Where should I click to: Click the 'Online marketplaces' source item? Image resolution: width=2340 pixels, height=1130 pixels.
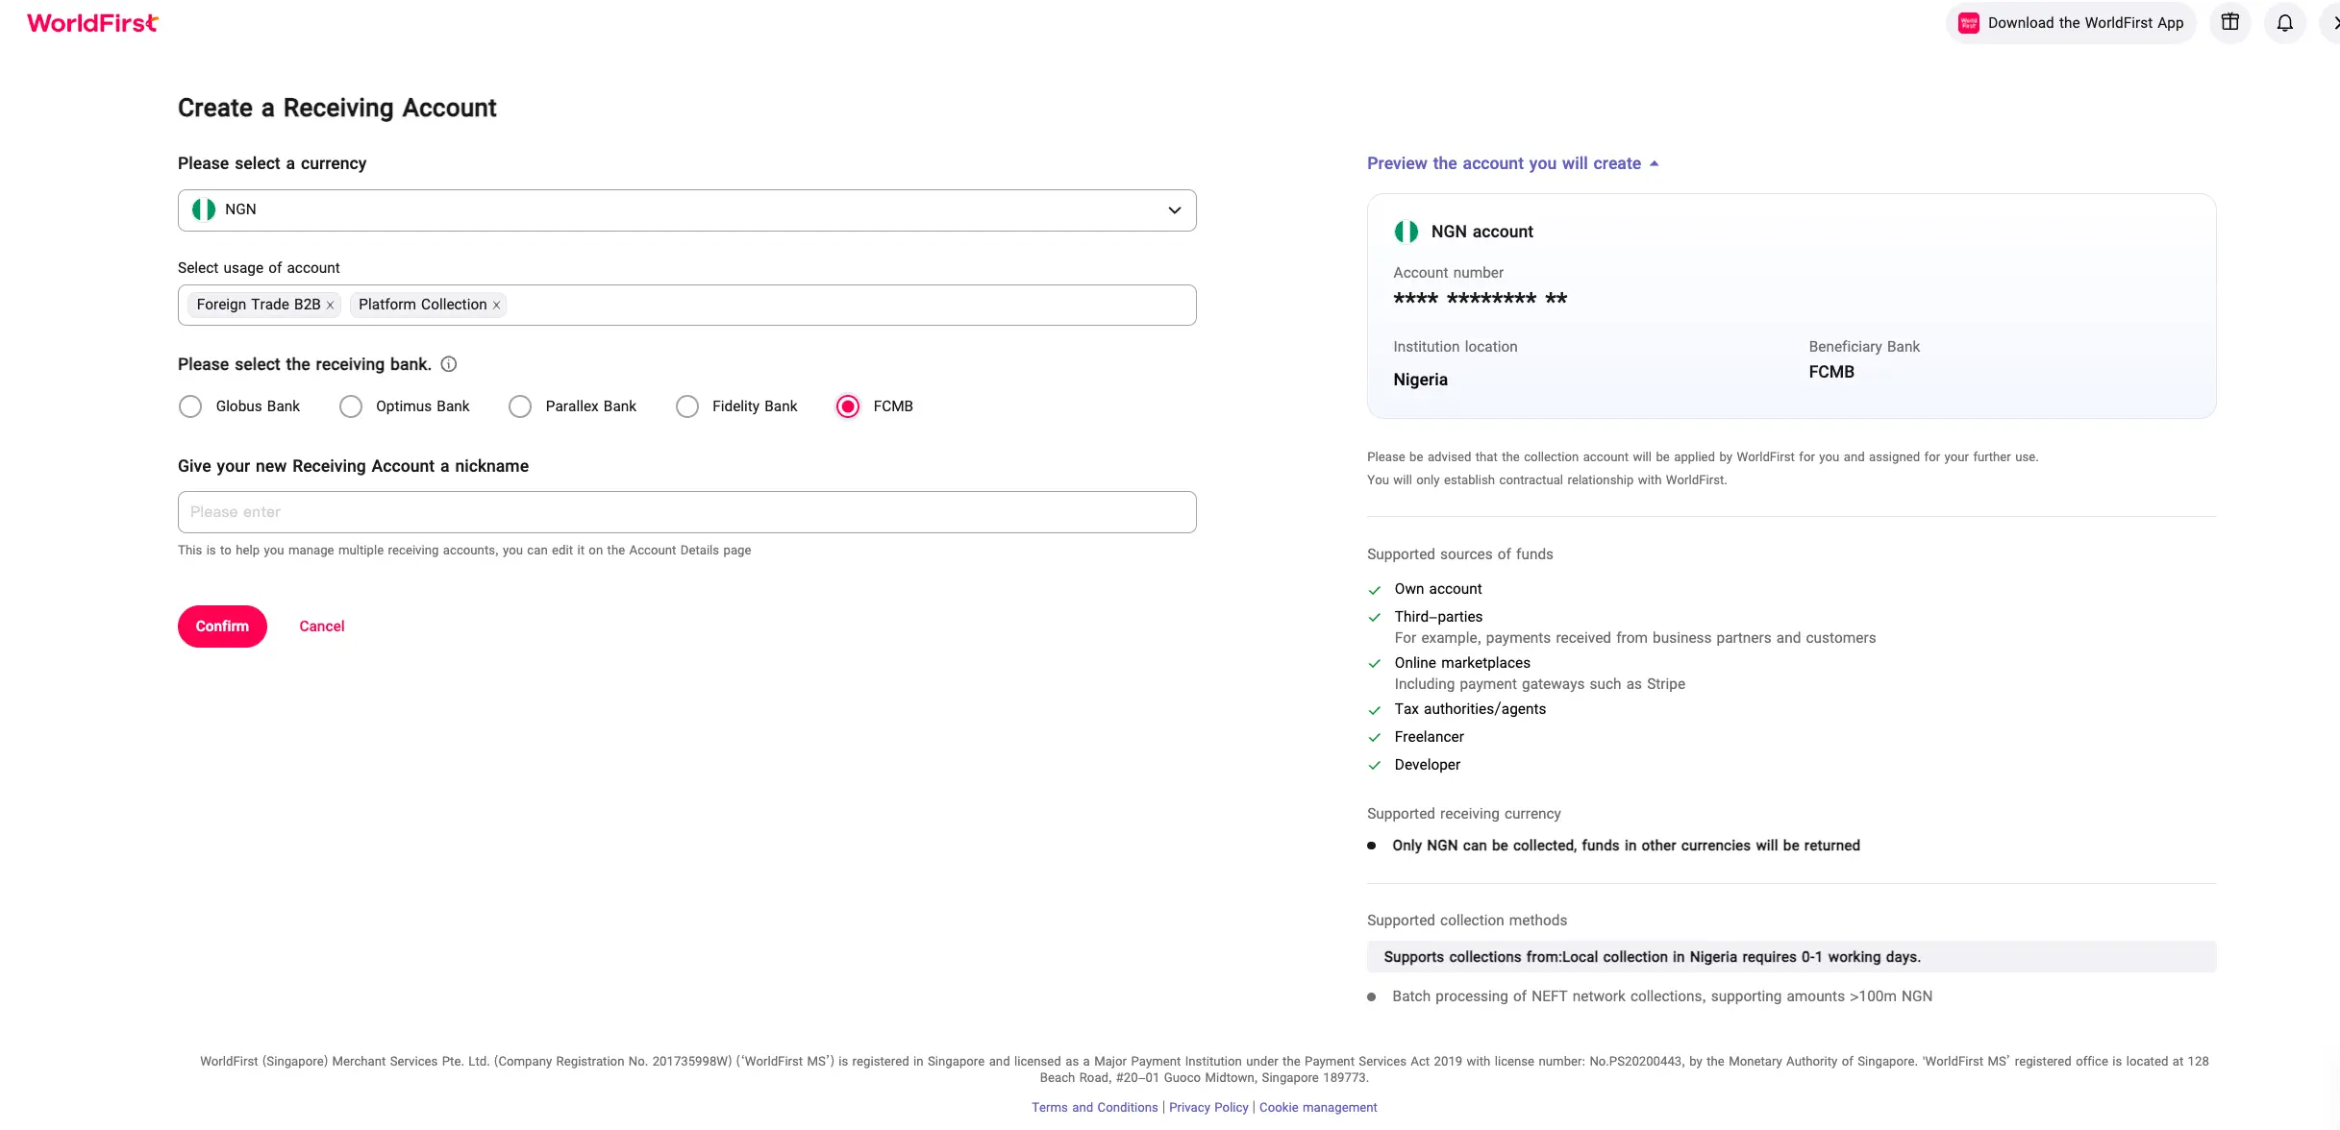[x=1462, y=663]
